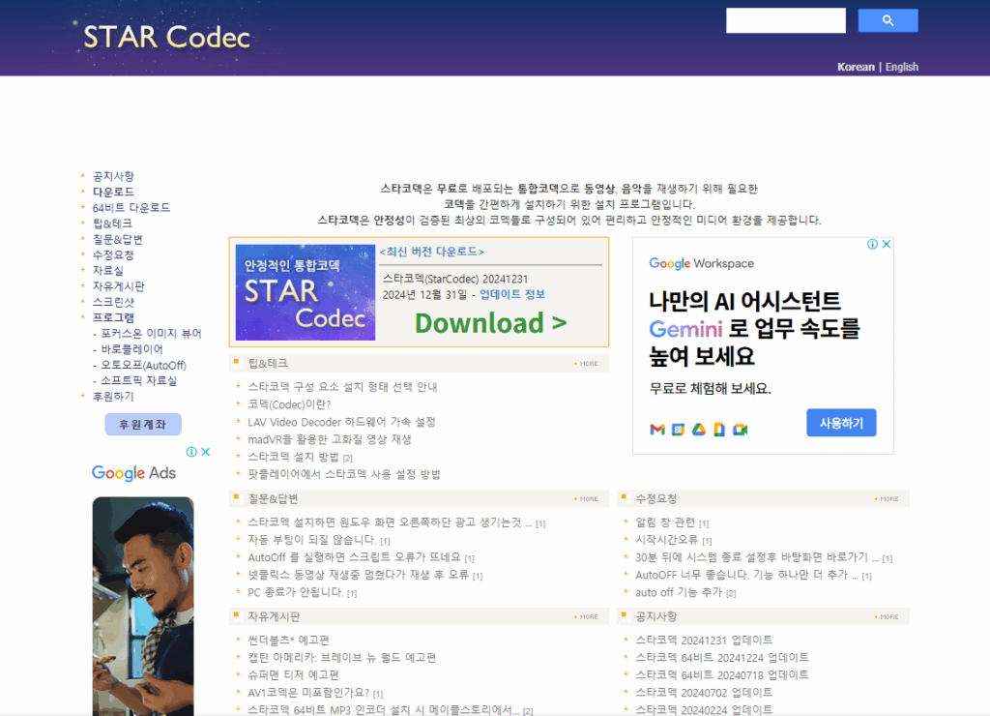
Task: Open ad info icon on sidebar ad
Action: point(190,452)
